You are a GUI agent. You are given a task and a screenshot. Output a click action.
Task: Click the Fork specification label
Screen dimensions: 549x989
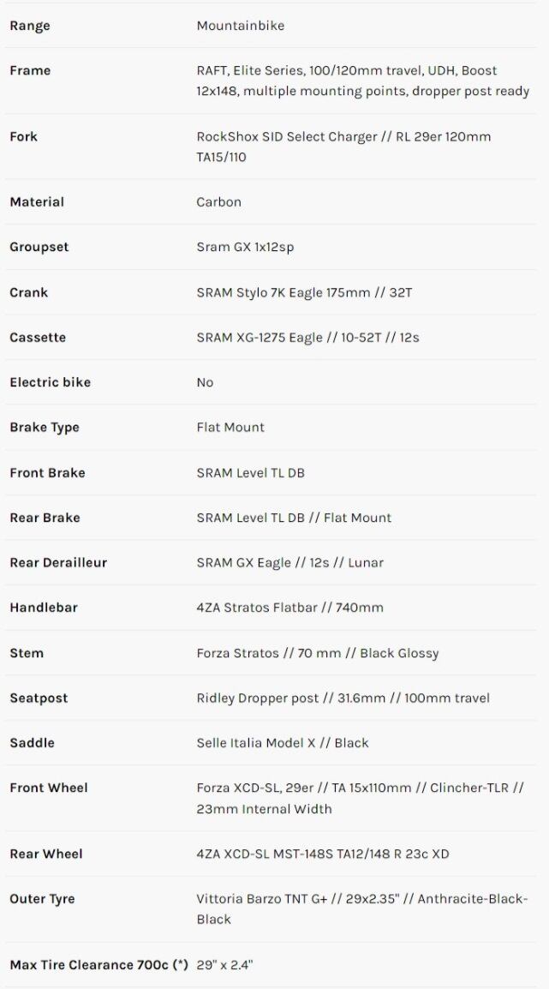(24, 136)
